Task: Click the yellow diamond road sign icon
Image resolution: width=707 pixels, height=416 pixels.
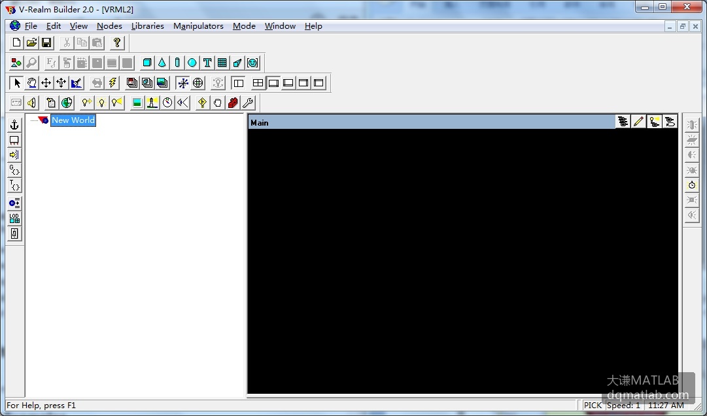Action: 203,103
